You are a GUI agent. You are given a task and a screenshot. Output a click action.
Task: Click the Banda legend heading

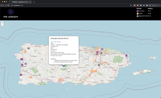[x=139, y=9]
